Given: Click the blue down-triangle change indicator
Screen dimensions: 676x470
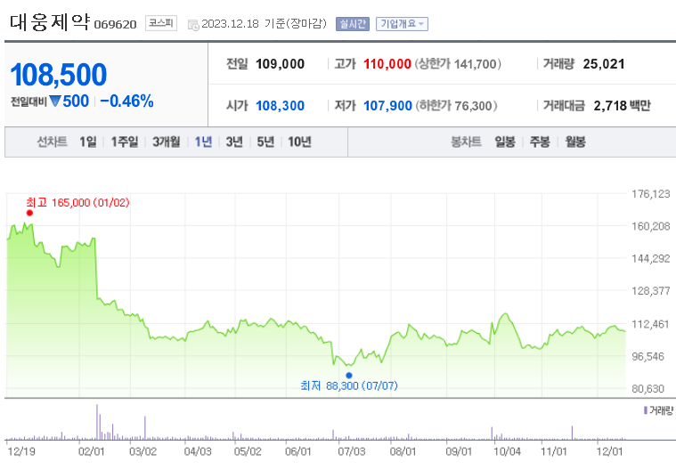Looking at the screenshot, I should tap(54, 101).
